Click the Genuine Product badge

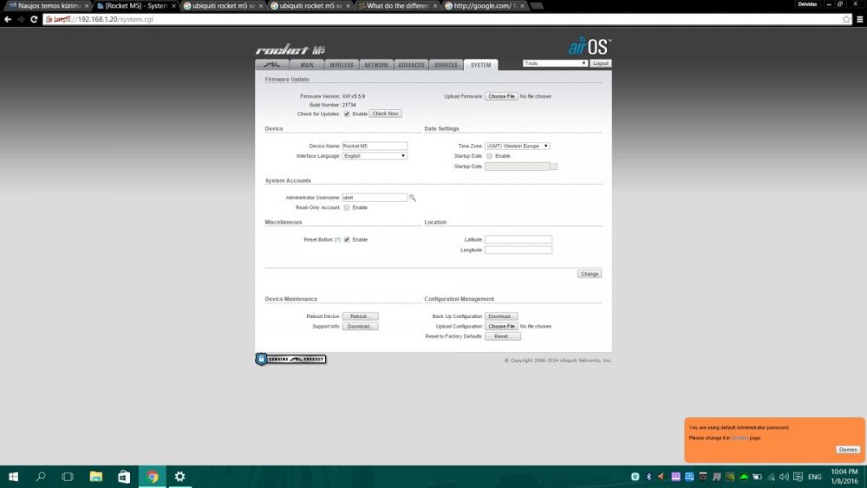coord(290,359)
